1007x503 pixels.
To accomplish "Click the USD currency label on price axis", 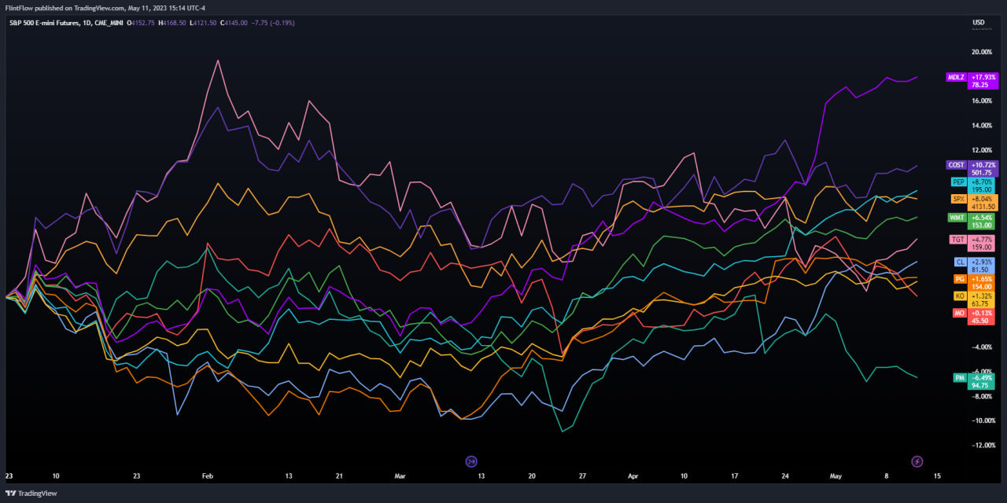I will coord(979,22).
